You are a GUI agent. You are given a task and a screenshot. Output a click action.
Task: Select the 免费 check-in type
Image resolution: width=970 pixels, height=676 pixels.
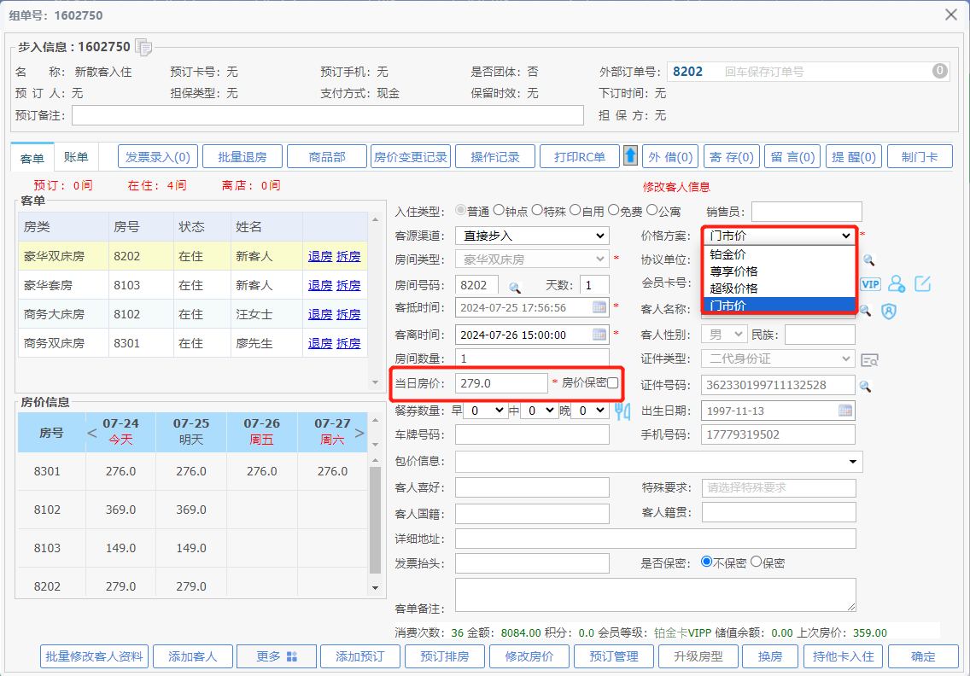pos(614,210)
